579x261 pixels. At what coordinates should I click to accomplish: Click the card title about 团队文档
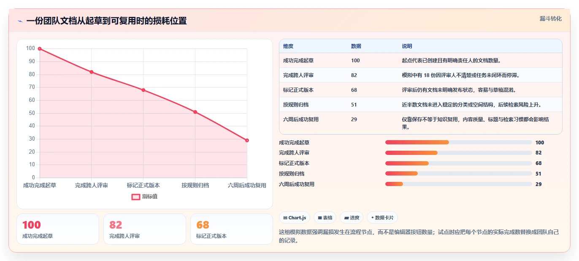coord(106,21)
